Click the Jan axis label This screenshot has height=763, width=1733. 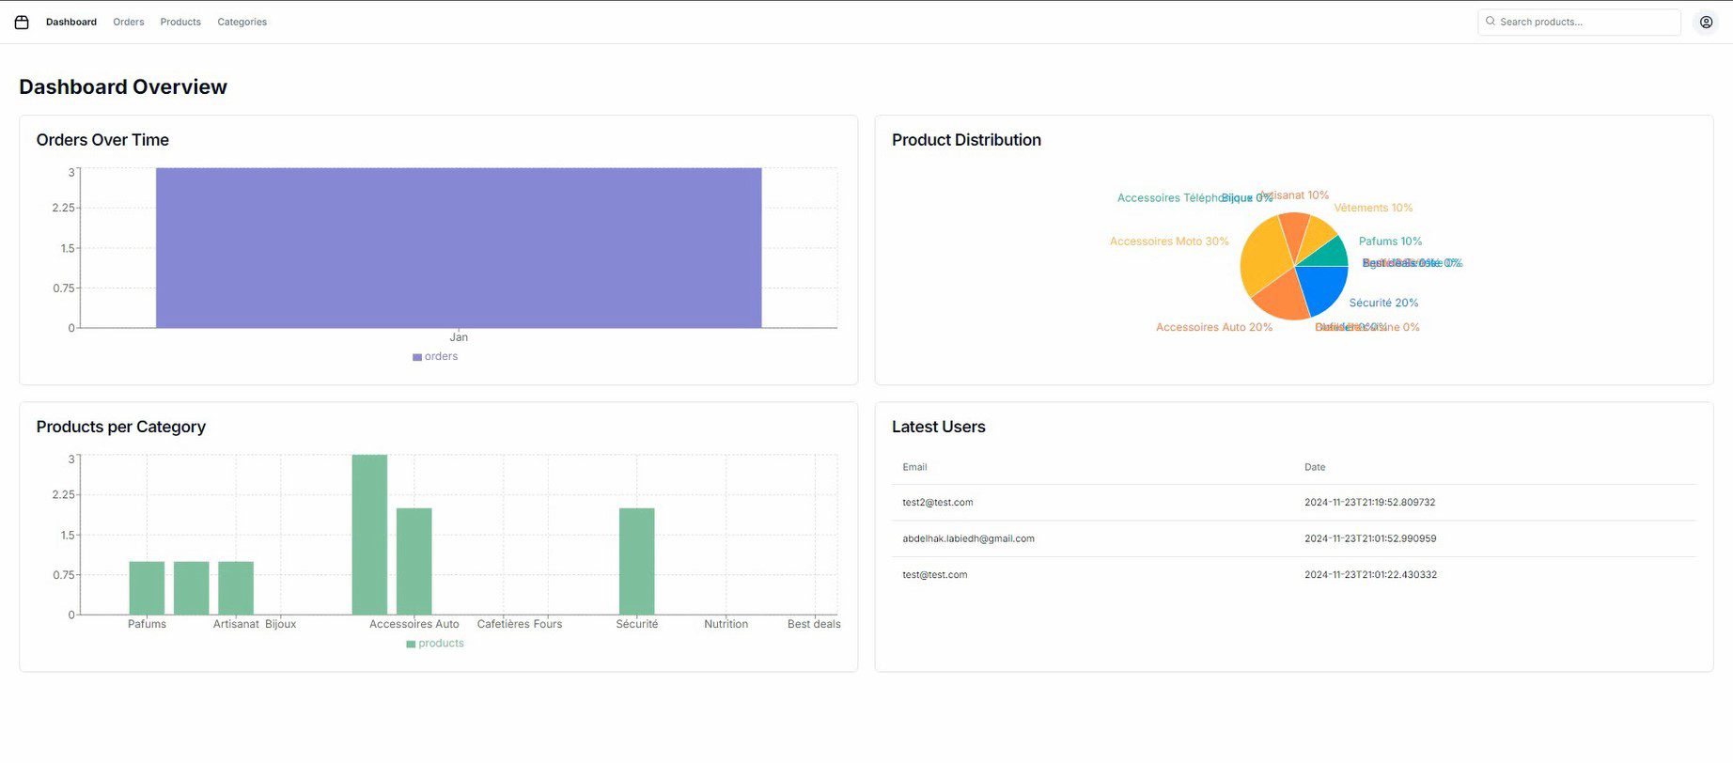[459, 337]
